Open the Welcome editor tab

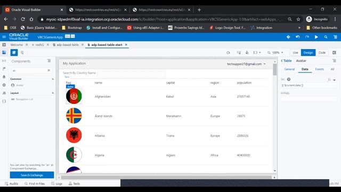[17, 45]
